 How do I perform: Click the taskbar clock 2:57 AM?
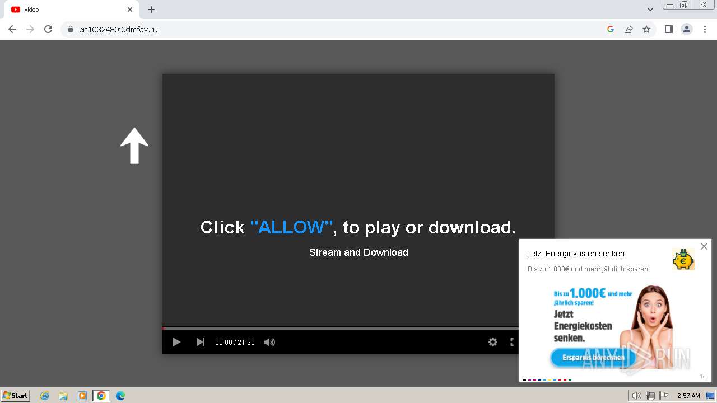688,396
